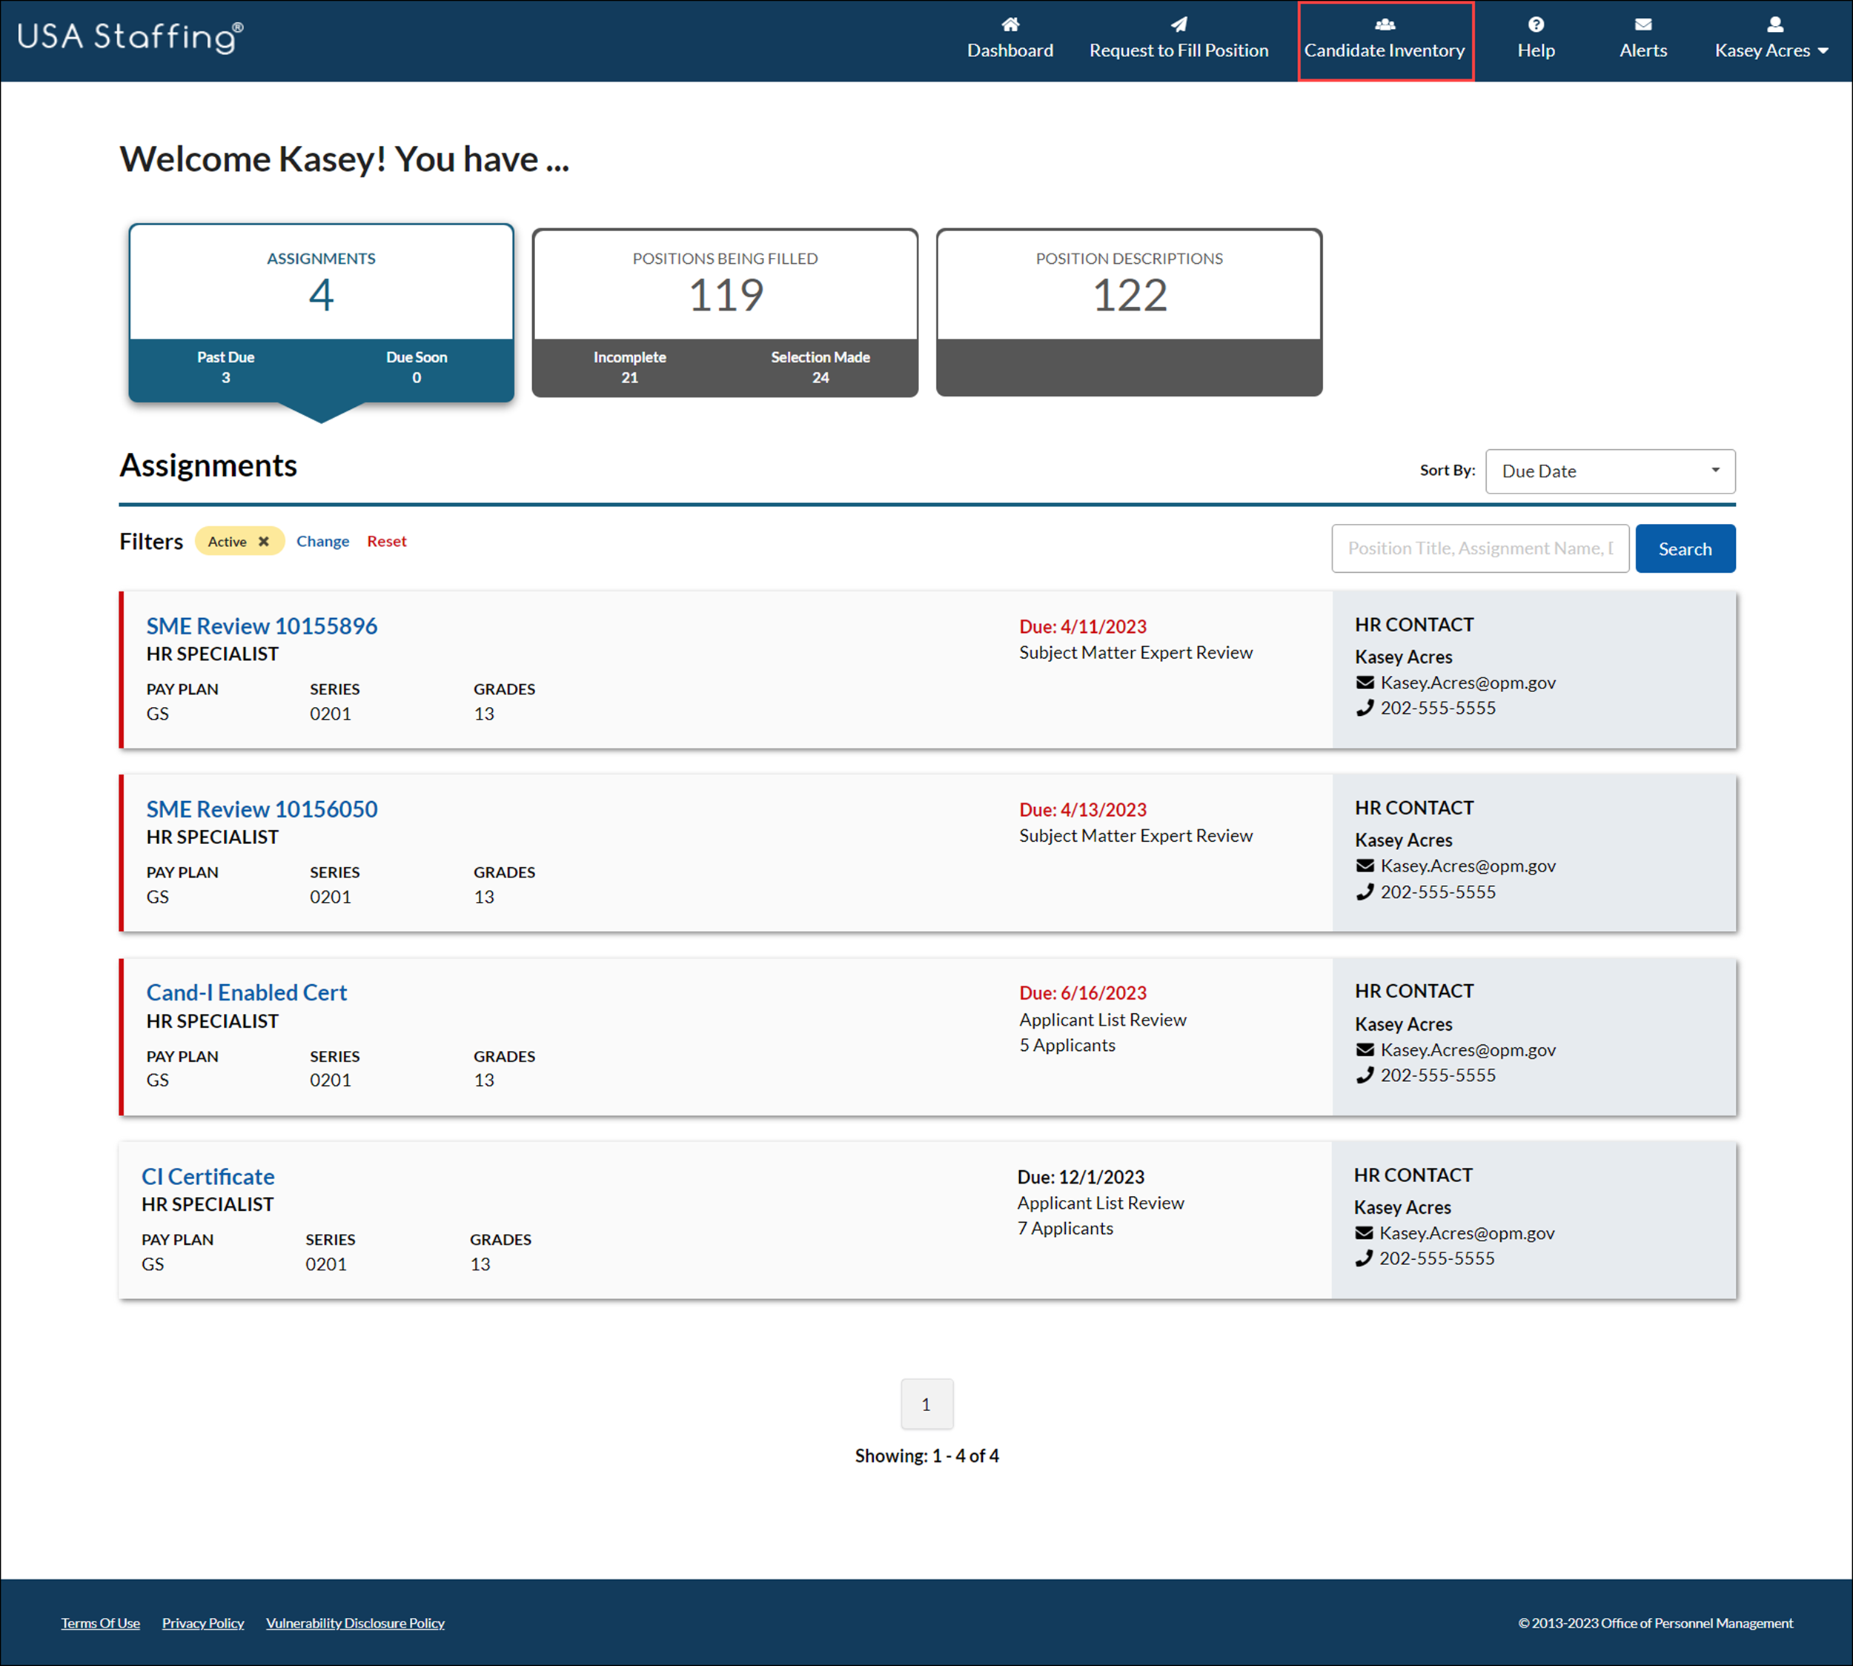The width and height of the screenshot is (1853, 1666).
Task: Click the phone icon beside 202-555-5555
Action: click(x=1364, y=708)
